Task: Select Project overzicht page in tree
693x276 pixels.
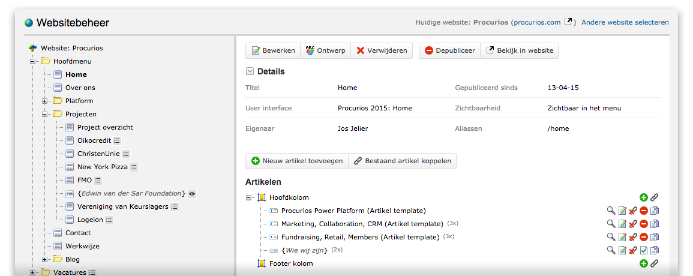Action: (105, 127)
